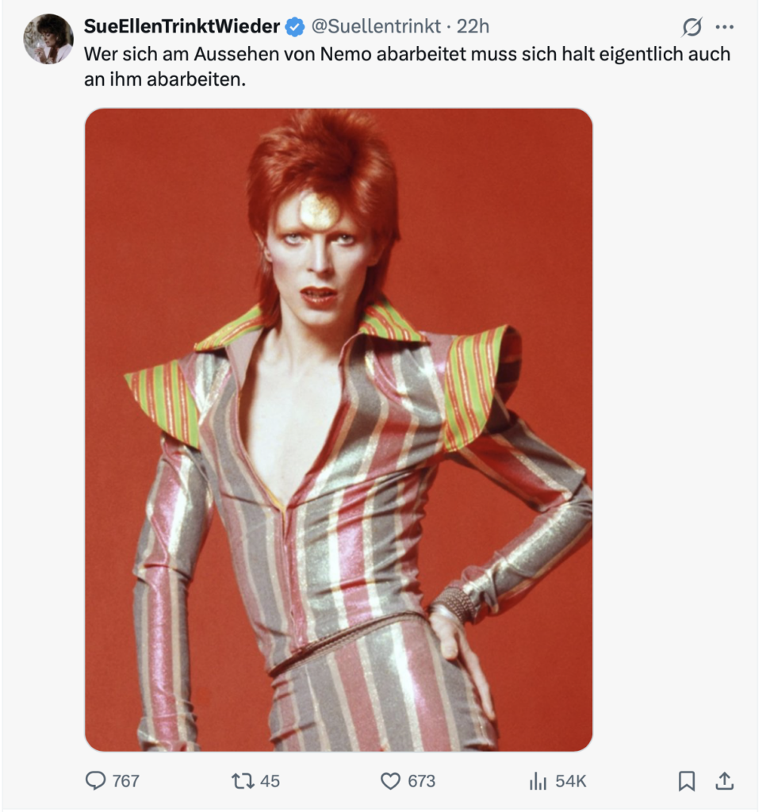Toggle the heart like icon
The width and height of the screenshot is (774, 812).
[x=391, y=781]
